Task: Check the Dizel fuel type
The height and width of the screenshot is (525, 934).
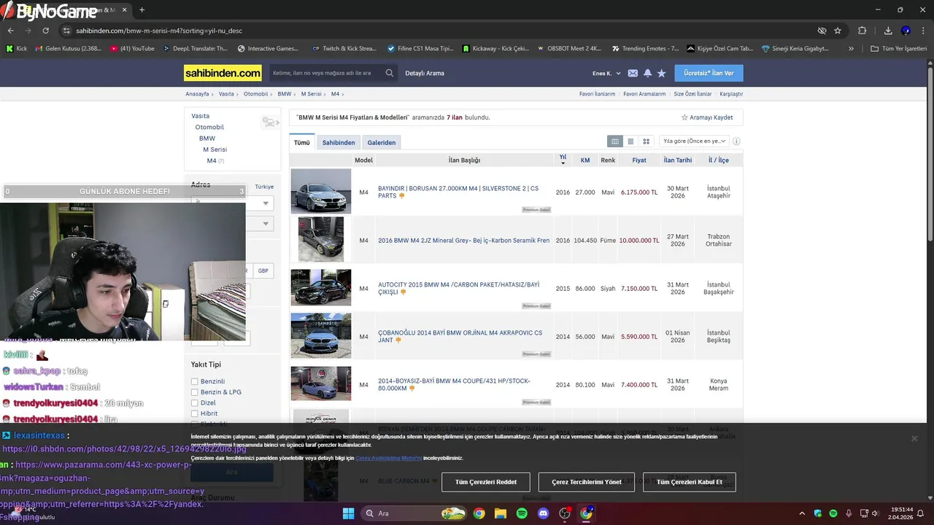Action: [195, 402]
